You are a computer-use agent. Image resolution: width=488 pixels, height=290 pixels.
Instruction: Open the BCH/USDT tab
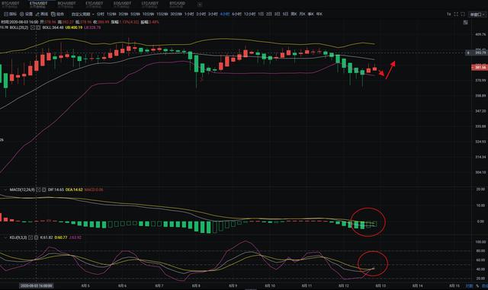pyautogui.click(x=66, y=4)
